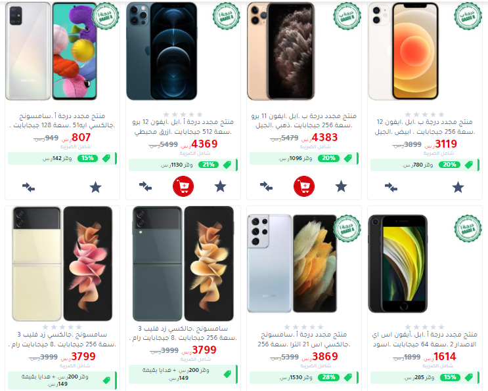Favorite the Samsung Galaxy A51 with star
The height and width of the screenshot is (391, 488).
[95, 188]
